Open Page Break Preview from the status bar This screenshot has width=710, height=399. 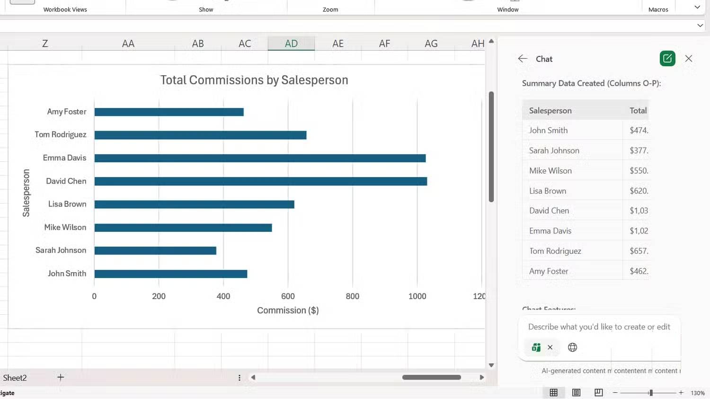tap(598, 392)
